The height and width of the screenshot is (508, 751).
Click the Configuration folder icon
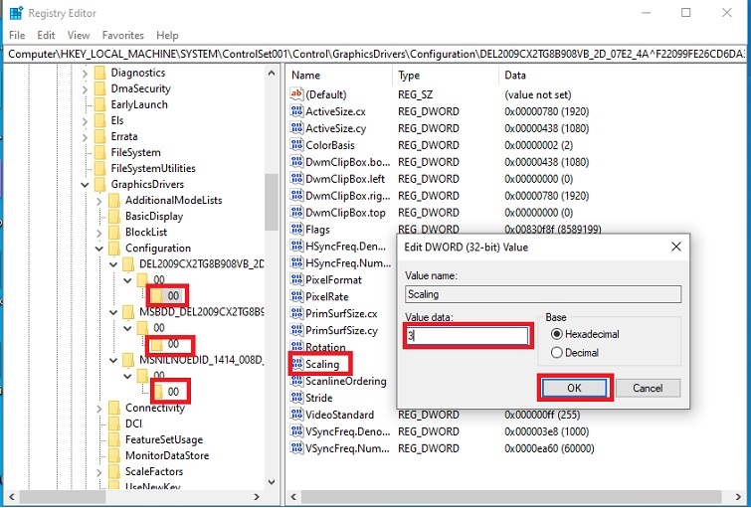[x=114, y=248]
